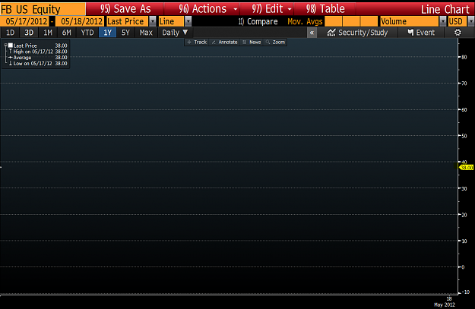Collapse panel with double-chevron icon
The image size is (475, 309).
pyautogui.click(x=312, y=33)
